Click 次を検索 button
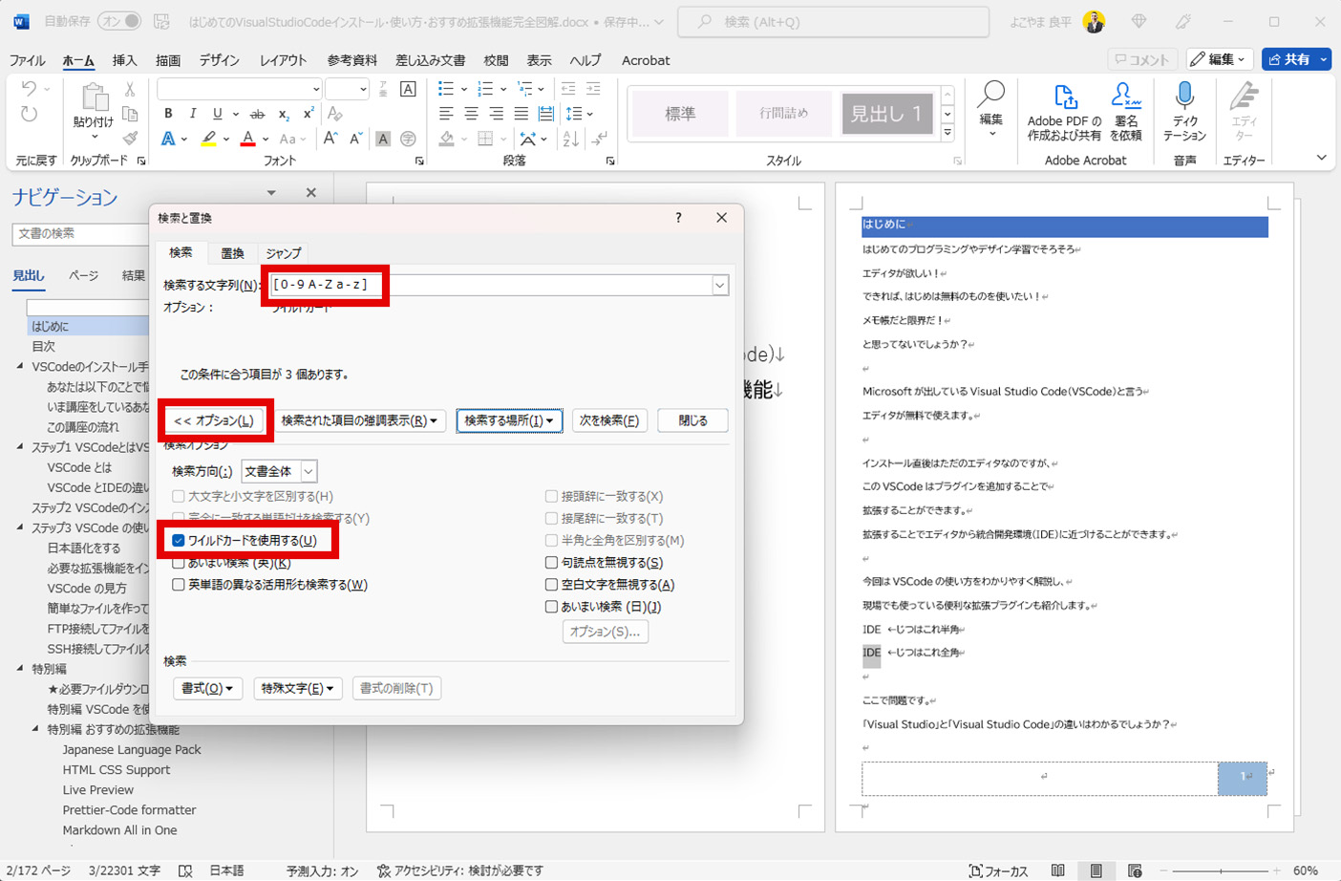The width and height of the screenshot is (1341, 881). (609, 420)
